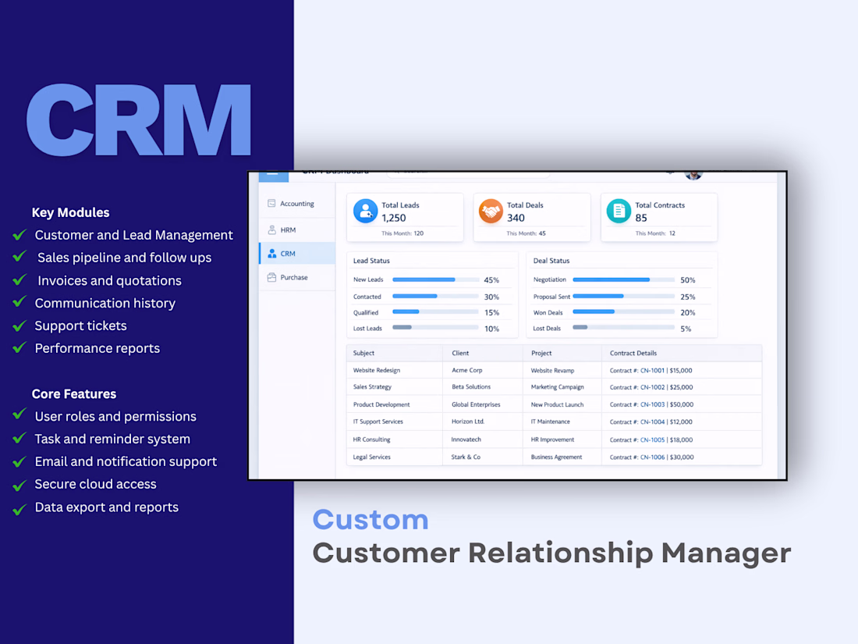The image size is (858, 644).
Task: Click the Purchase box icon in sidebar
Action: [x=271, y=277]
